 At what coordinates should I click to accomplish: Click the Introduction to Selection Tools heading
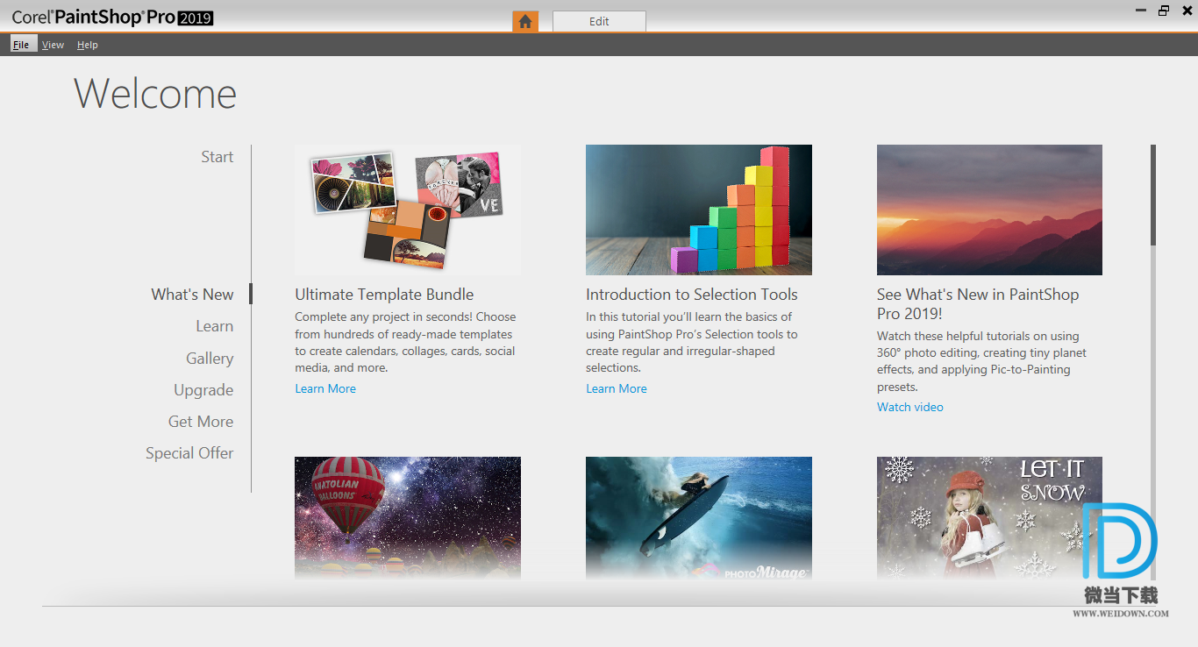(692, 295)
